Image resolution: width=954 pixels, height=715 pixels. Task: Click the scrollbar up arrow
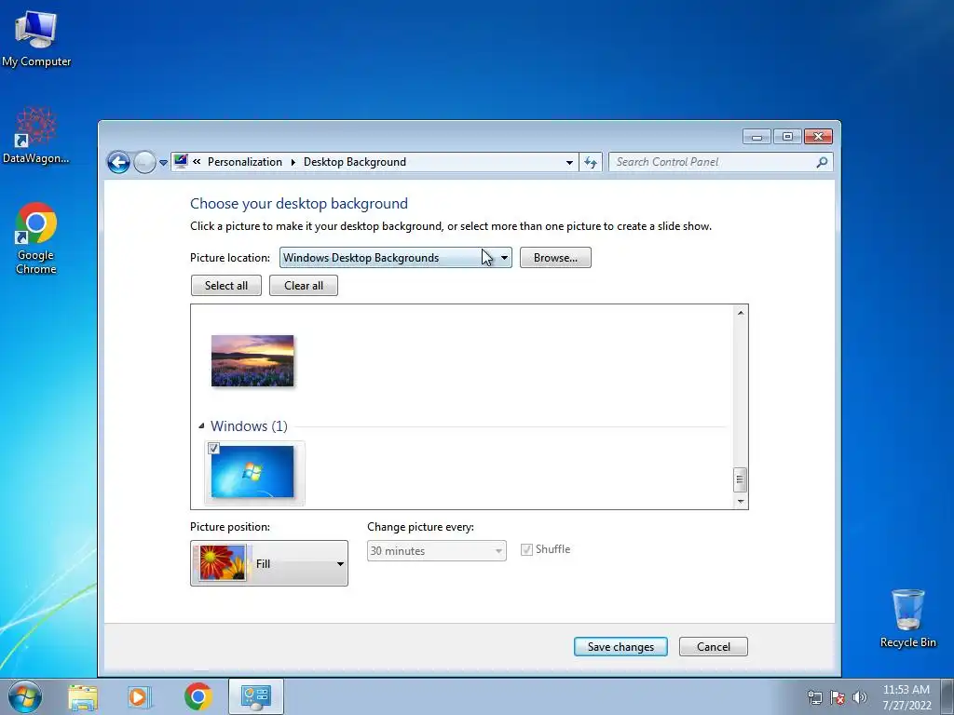pyautogui.click(x=741, y=313)
